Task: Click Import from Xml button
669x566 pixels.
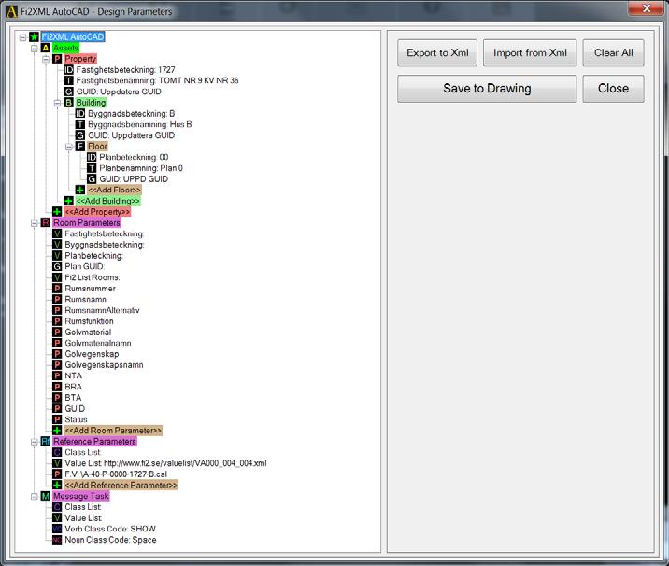Action: pyautogui.click(x=530, y=53)
